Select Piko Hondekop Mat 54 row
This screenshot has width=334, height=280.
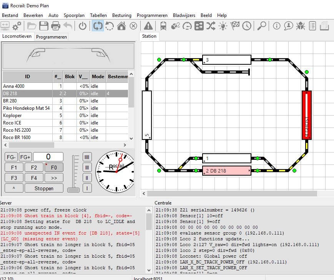pyautogui.click(x=65, y=108)
